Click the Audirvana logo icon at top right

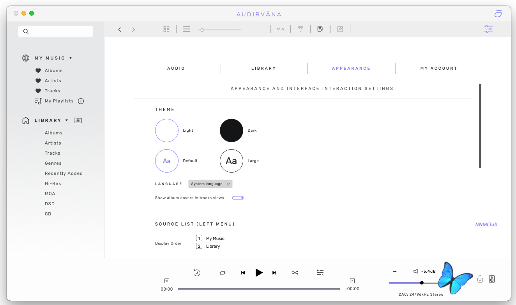tap(498, 14)
